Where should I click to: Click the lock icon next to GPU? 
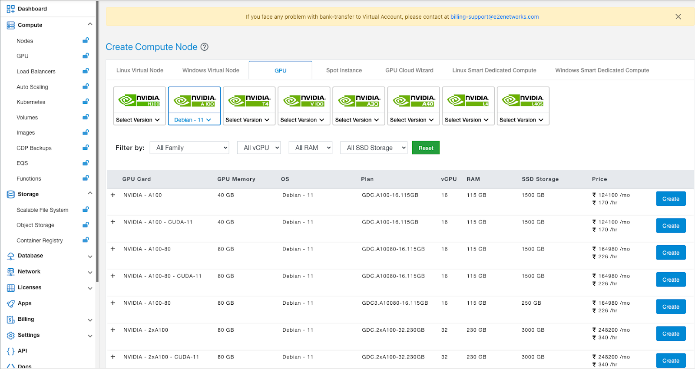coord(86,56)
